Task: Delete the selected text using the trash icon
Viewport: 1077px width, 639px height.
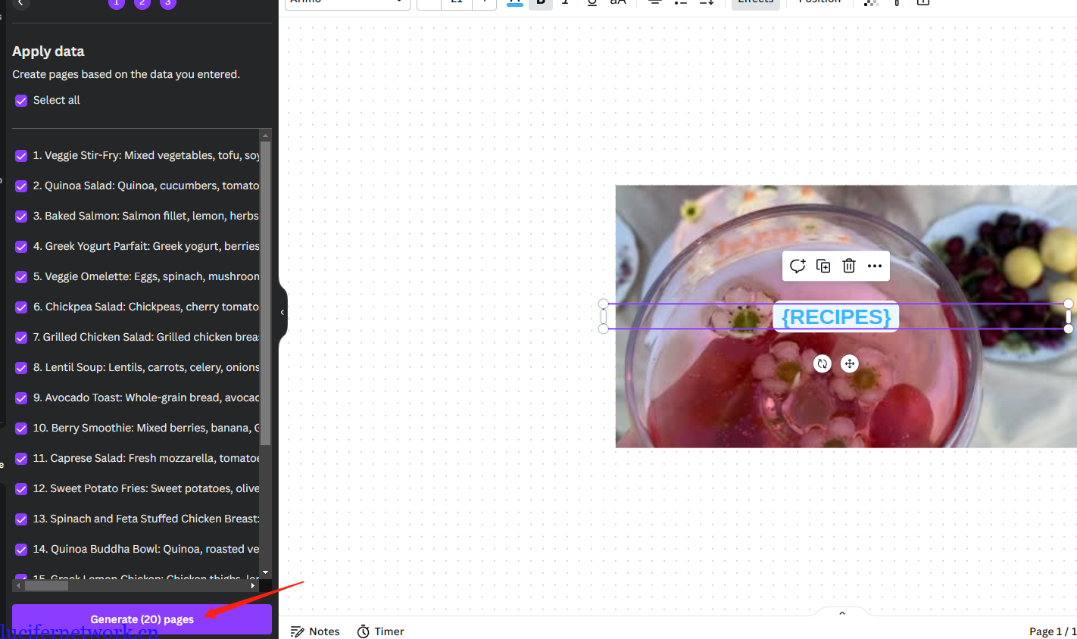Action: point(849,266)
